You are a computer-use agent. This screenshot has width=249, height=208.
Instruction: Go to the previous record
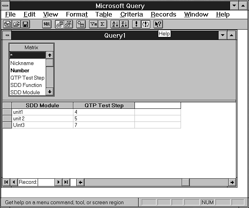click(14, 182)
